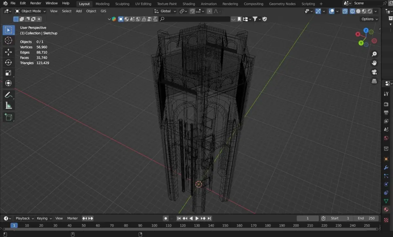Open the Material properties tab
Image resolution: width=393 pixels, height=237 pixels.
coord(386,210)
